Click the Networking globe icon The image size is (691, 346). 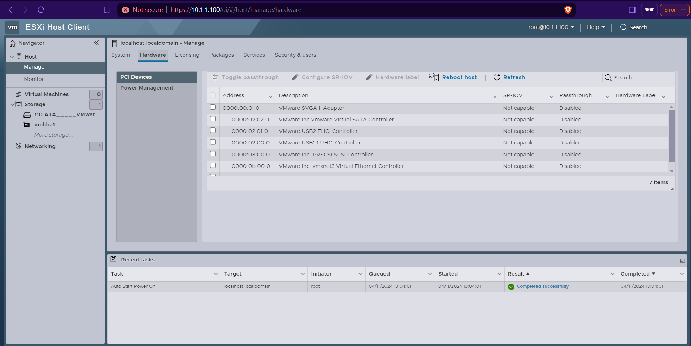[x=18, y=146]
